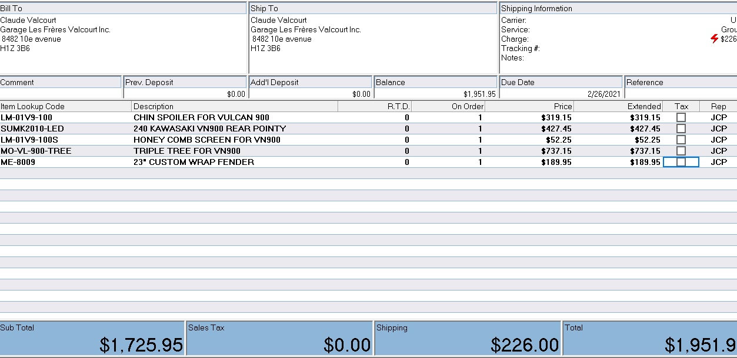This screenshot has height=358, width=737.
Task: Click description TRIPLE TREE FOR VN900
Action: click(x=187, y=151)
